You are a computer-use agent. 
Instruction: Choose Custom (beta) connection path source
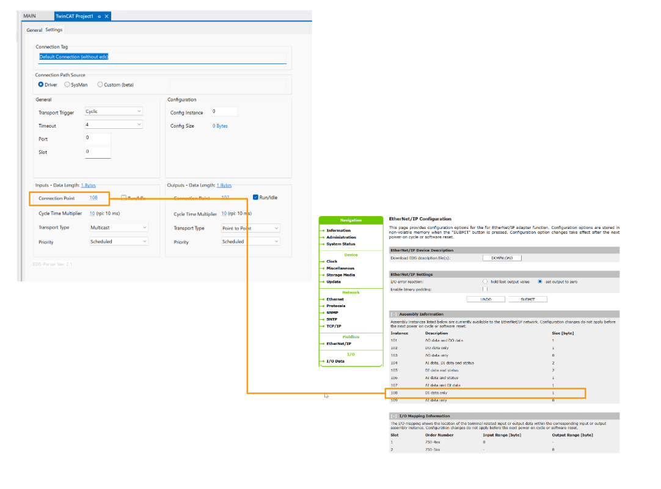click(100, 85)
